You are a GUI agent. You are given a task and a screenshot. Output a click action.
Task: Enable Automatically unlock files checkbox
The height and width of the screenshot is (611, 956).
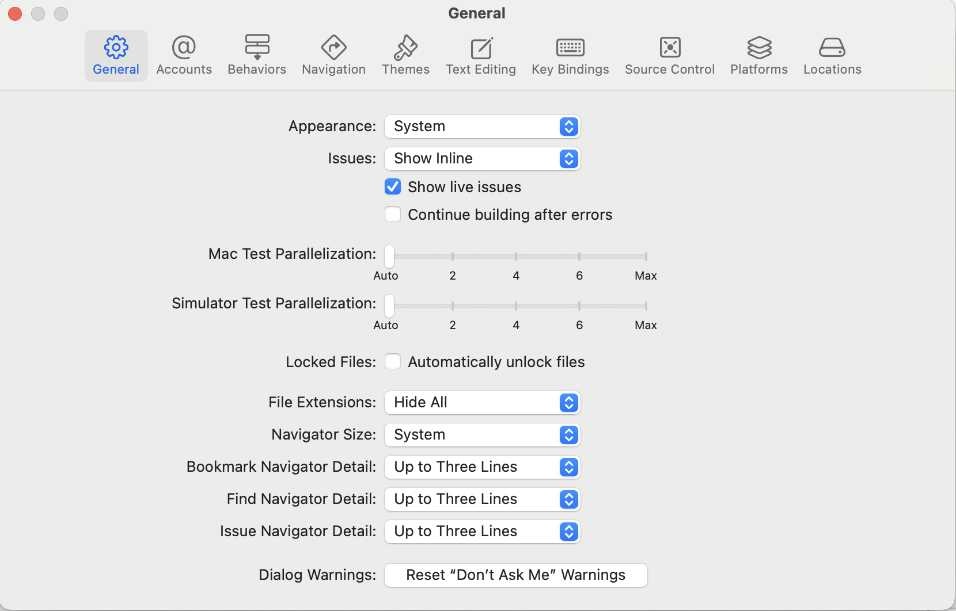393,361
